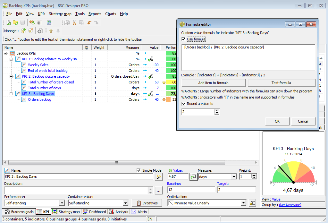Click formula icon in KPI 1 row
This screenshot has height=223, width=328.
pos(151,59)
